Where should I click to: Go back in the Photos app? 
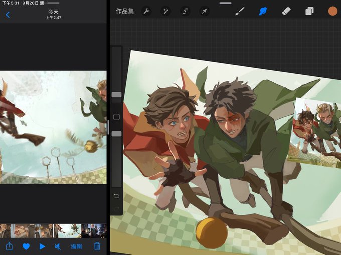8,15
